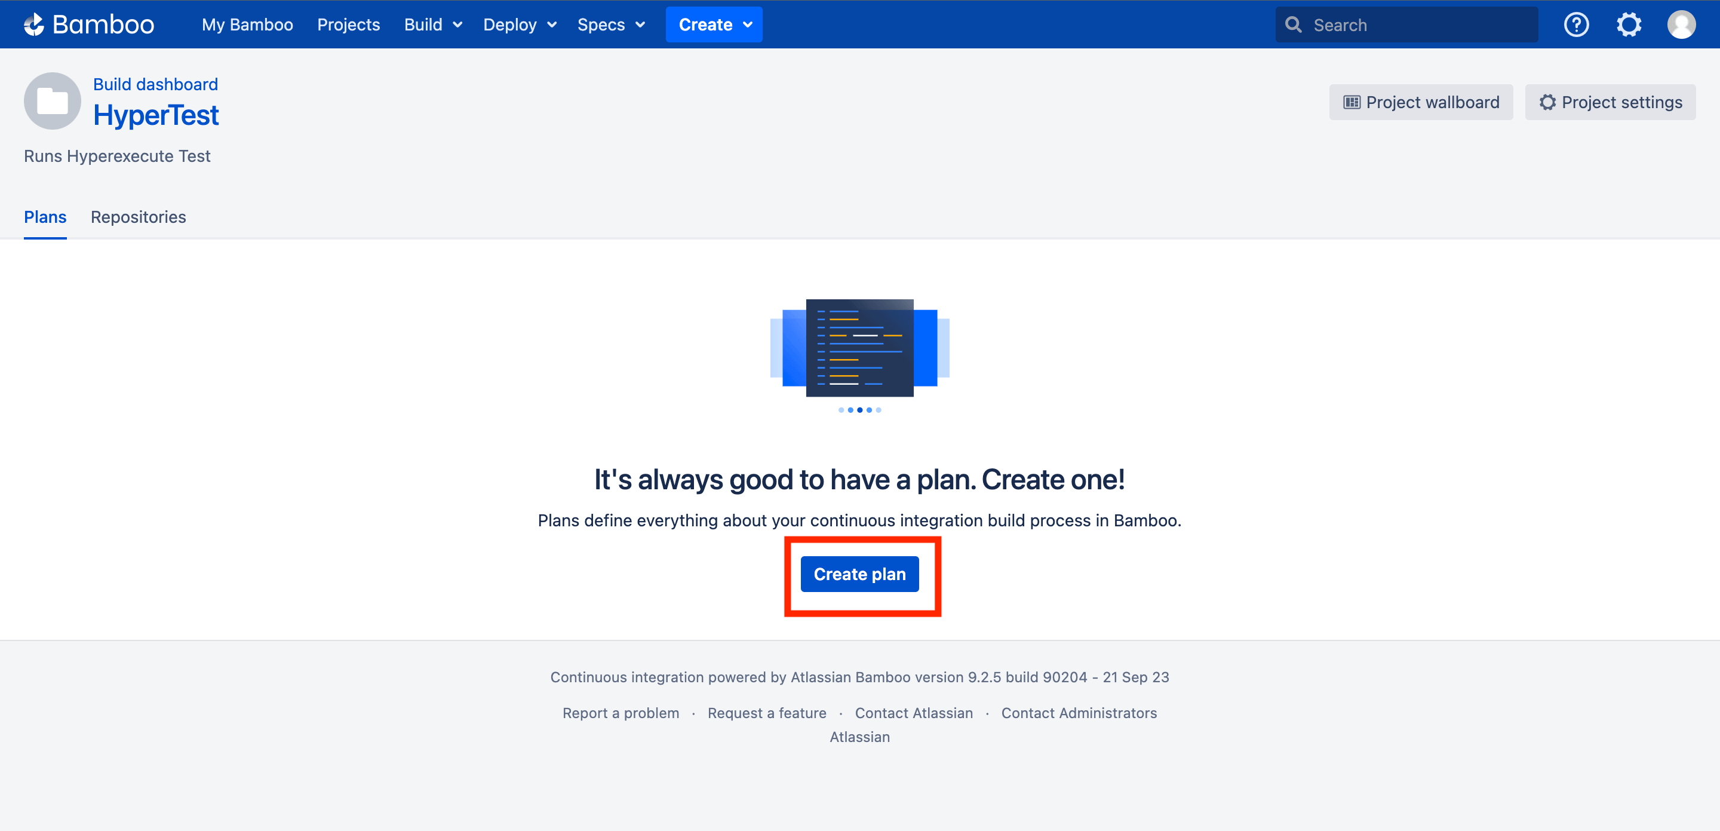Viewport: 1720px width, 831px height.
Task: Follow the Build dashboard link
Action: pos(155,84)
